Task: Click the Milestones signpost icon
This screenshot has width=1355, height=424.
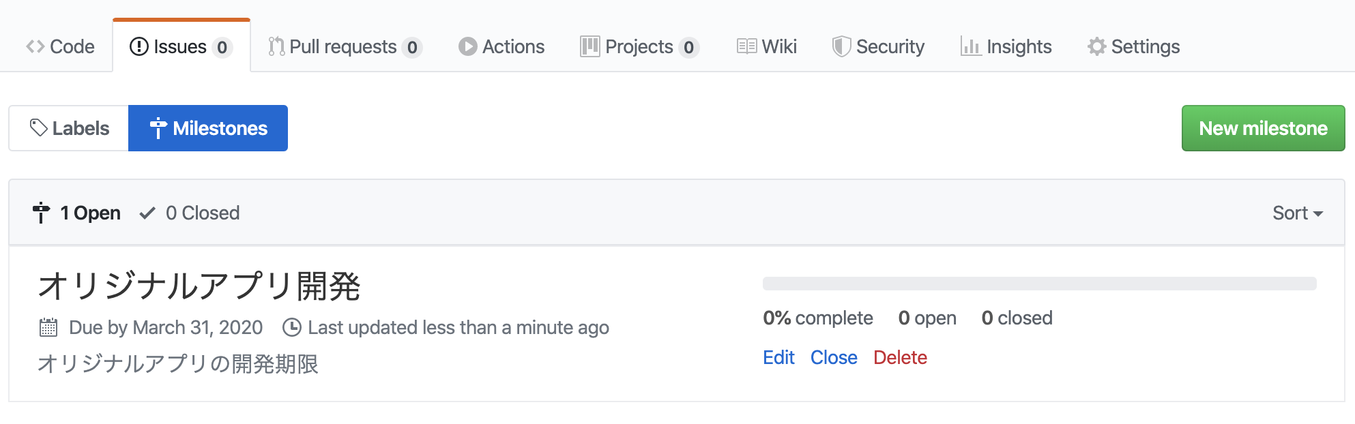Action: point(158,127)
